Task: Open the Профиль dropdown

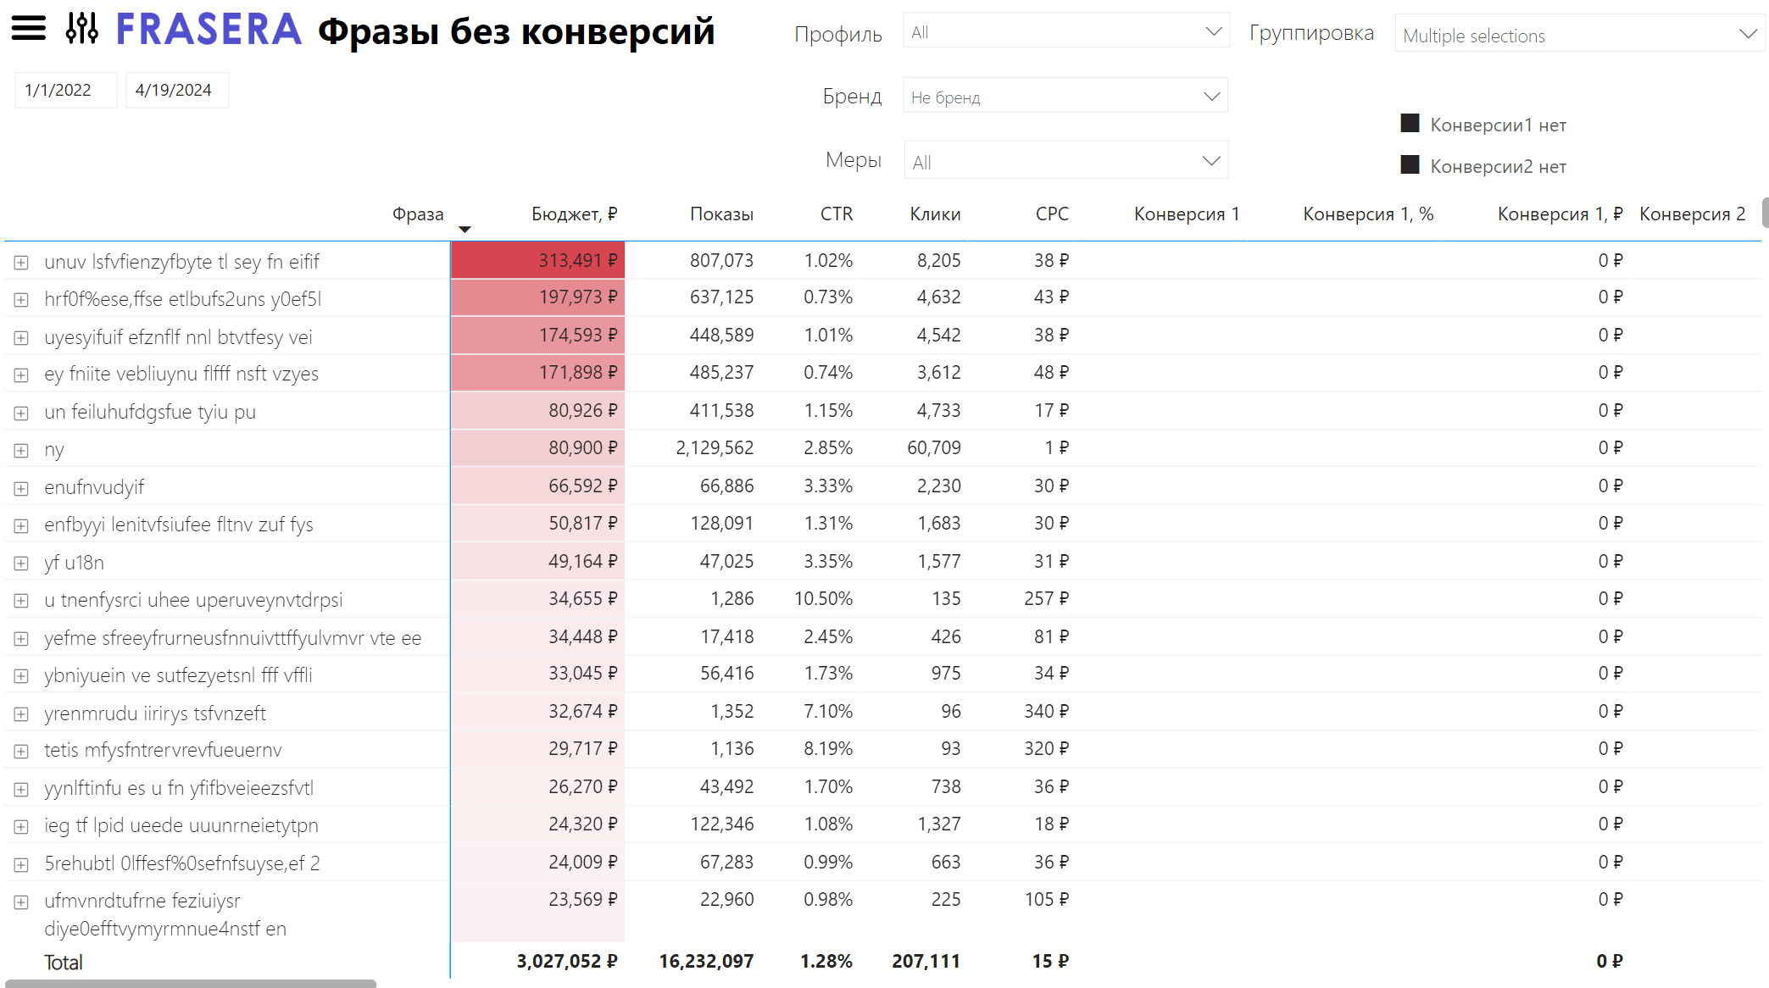Action: 1065,32
